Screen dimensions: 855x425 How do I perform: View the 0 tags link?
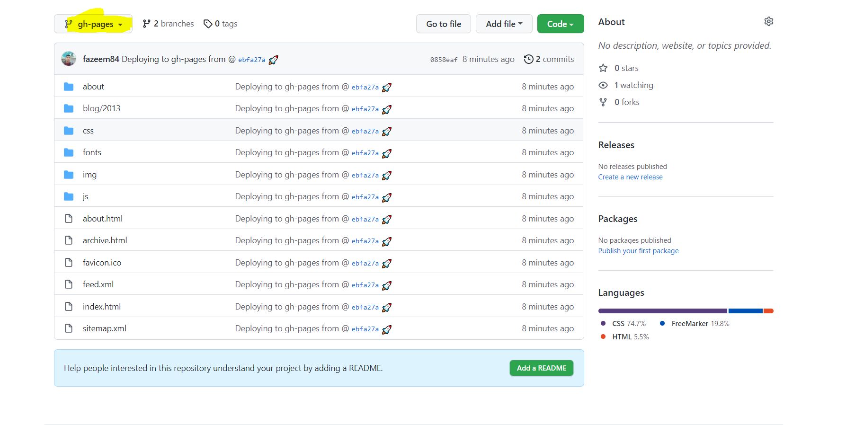coord(220,24)
